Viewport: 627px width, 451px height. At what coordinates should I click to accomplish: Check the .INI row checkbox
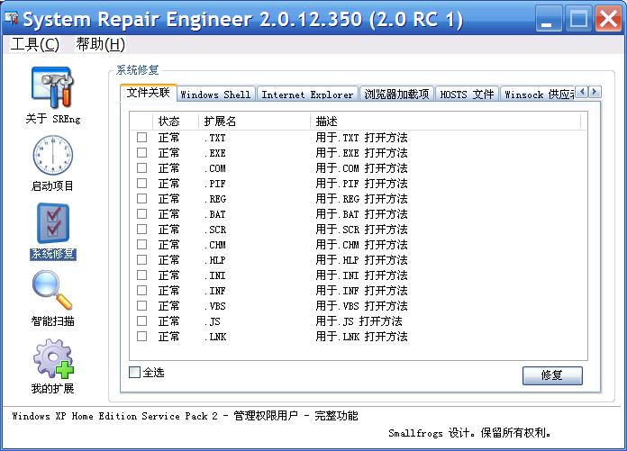[141, 275]
